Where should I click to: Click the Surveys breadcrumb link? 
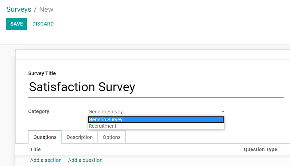19,9
